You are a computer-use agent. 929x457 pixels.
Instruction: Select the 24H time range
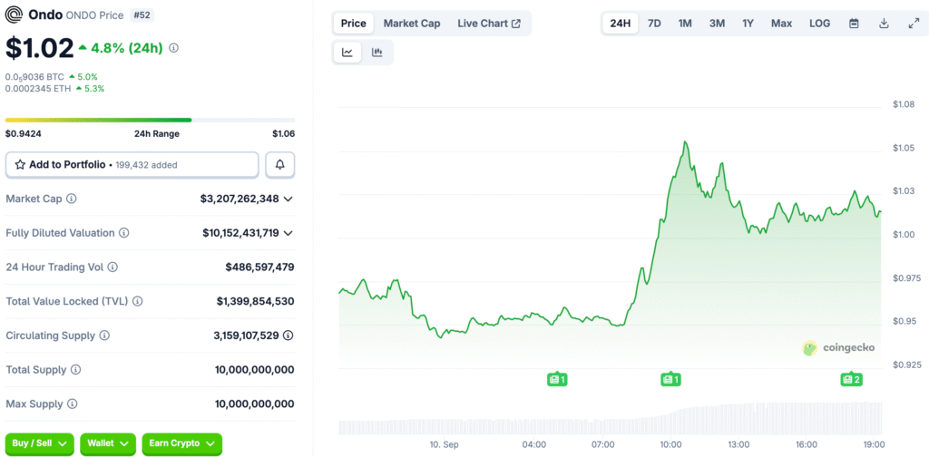[x=621, y=24]
